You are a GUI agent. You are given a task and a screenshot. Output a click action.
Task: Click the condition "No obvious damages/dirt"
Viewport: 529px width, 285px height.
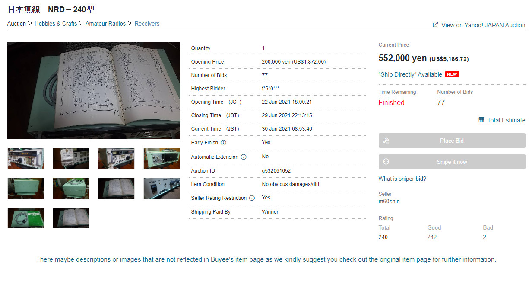[291, 184]
